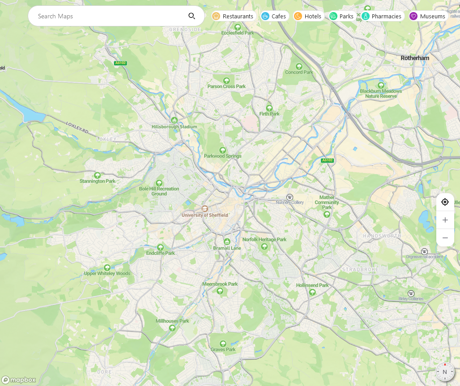Click the Rotherham town label
Screen dimensions: 460x386
click(x=414, y=58)
